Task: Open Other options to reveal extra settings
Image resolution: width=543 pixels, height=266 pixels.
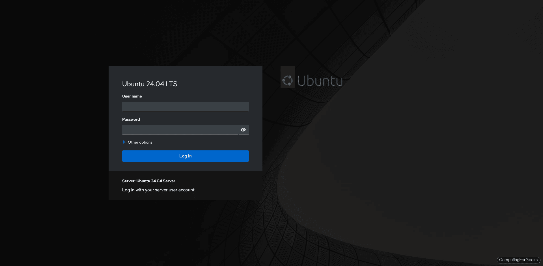Action: (x=140, y=142)
